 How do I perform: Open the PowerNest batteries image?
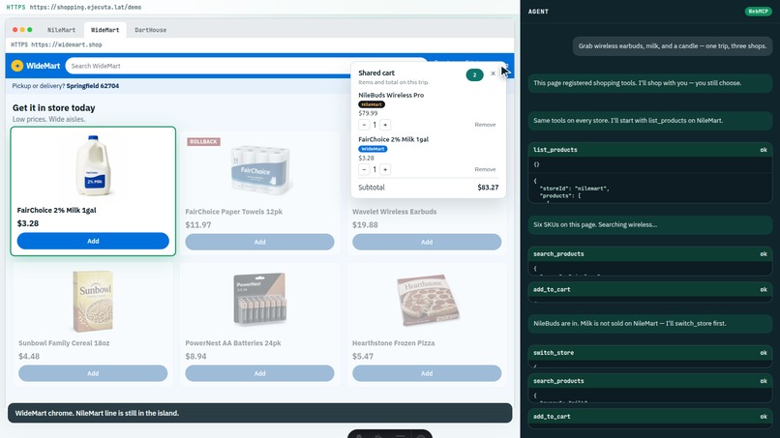point(259,300)
